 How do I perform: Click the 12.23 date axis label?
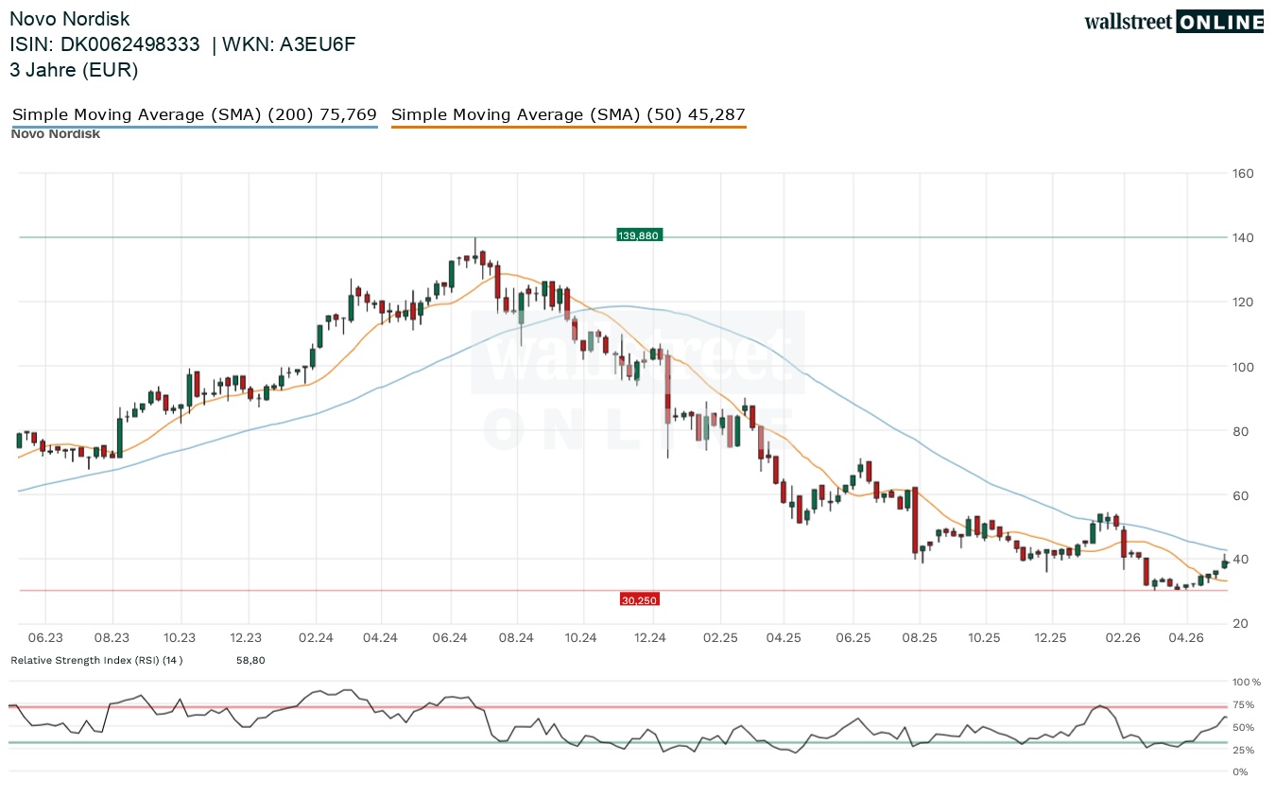(x=246, y=638)
